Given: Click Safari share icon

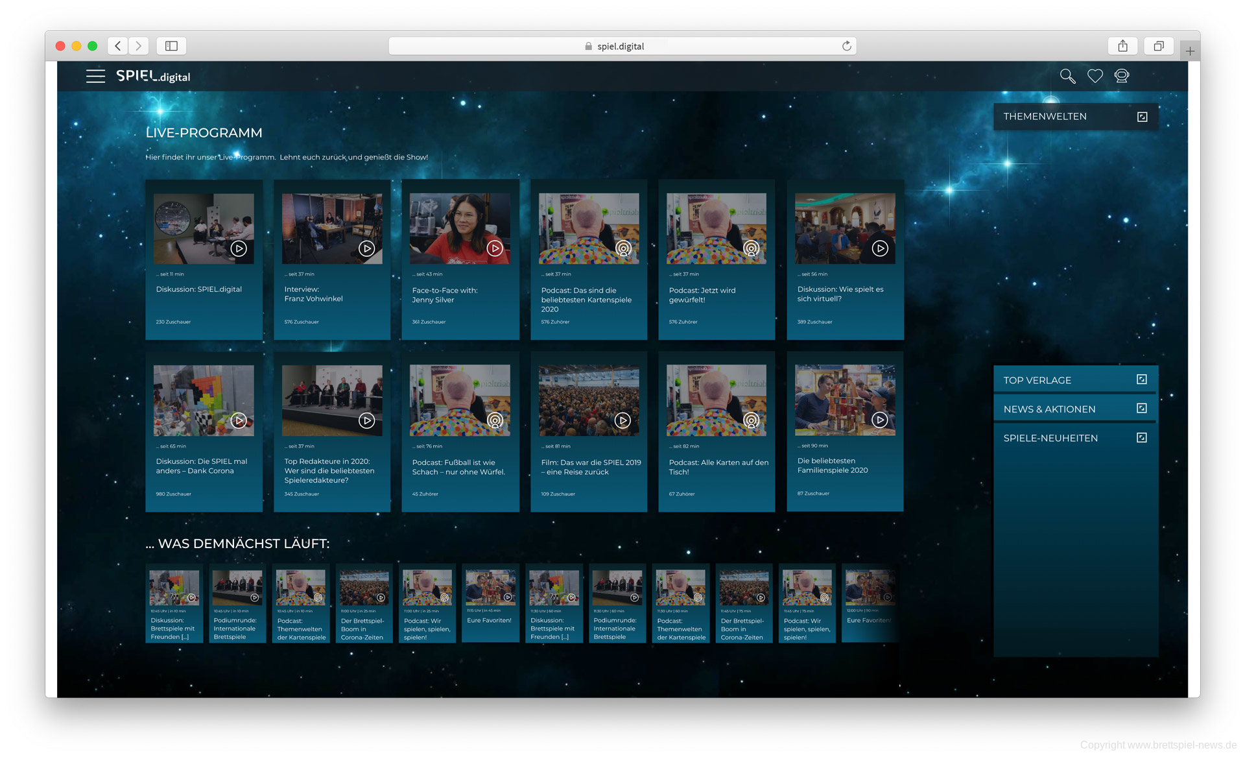Looking at the screenshot, I should tap(1122, 46).
